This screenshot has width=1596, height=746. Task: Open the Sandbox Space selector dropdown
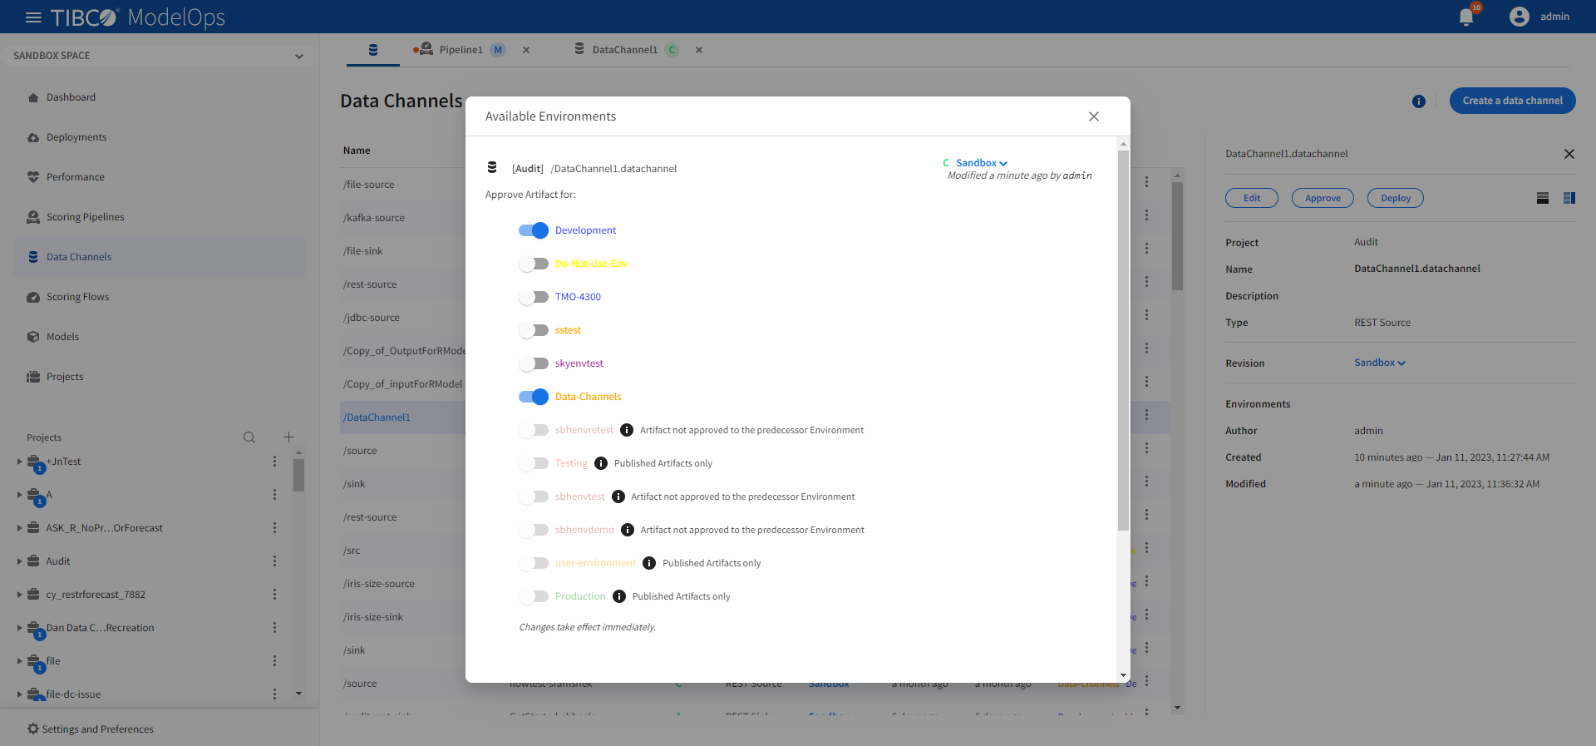(x=160, y=56)
